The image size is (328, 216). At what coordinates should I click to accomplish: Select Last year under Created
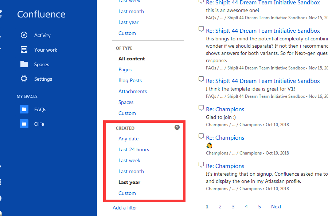tap(129, 183)
